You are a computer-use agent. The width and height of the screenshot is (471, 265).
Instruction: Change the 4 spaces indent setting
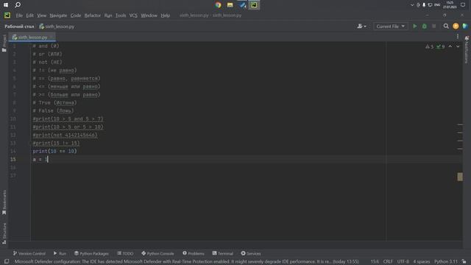click(422, 262)
